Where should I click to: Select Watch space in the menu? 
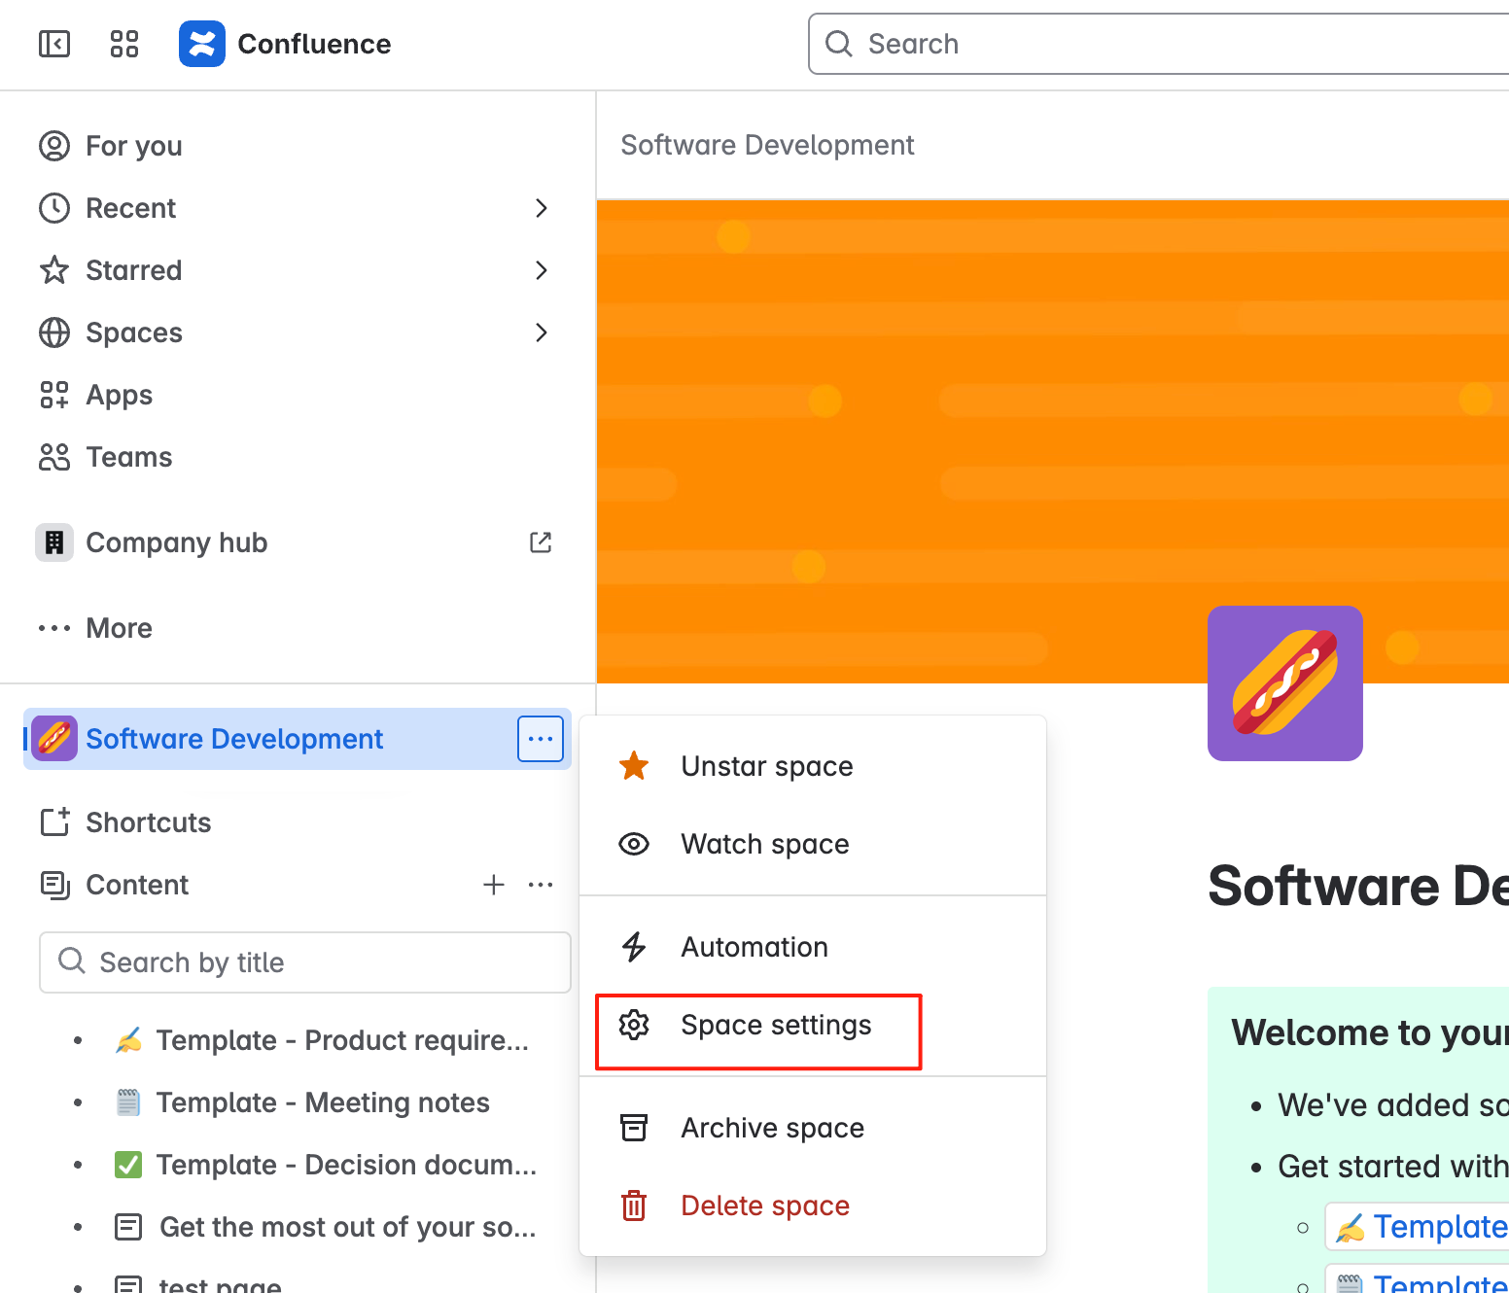[x=813, y=844]
